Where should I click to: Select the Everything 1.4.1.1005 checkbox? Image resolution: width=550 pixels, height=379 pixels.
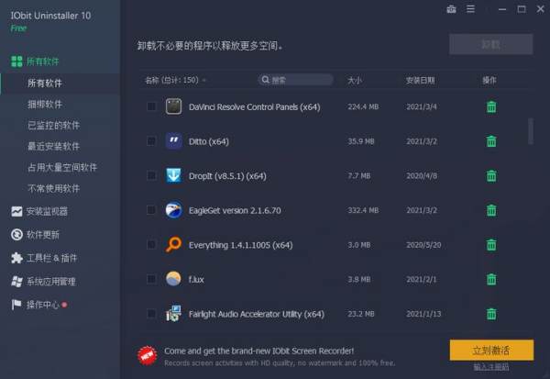151,244
